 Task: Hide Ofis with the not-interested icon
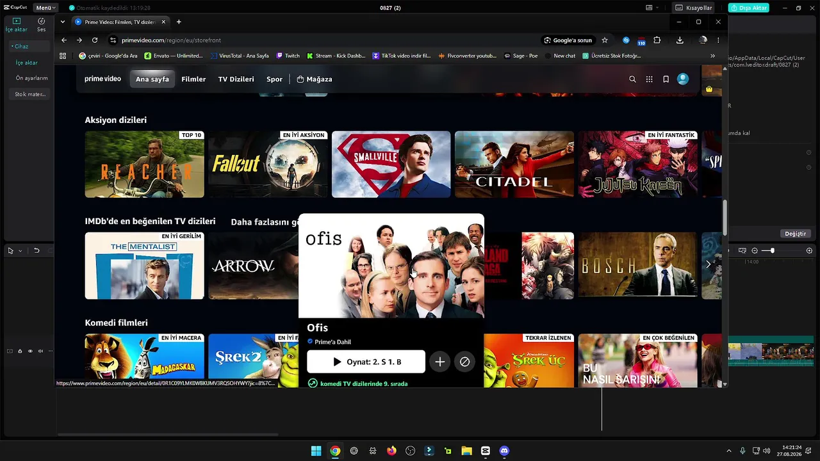464,362
